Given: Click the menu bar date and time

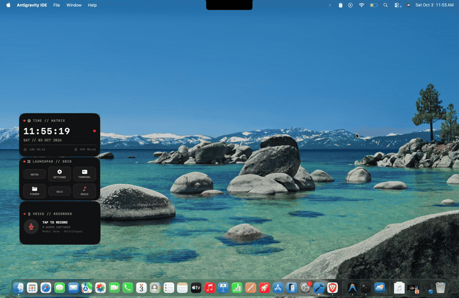Looking at the screenshot, I should (434, 5).
